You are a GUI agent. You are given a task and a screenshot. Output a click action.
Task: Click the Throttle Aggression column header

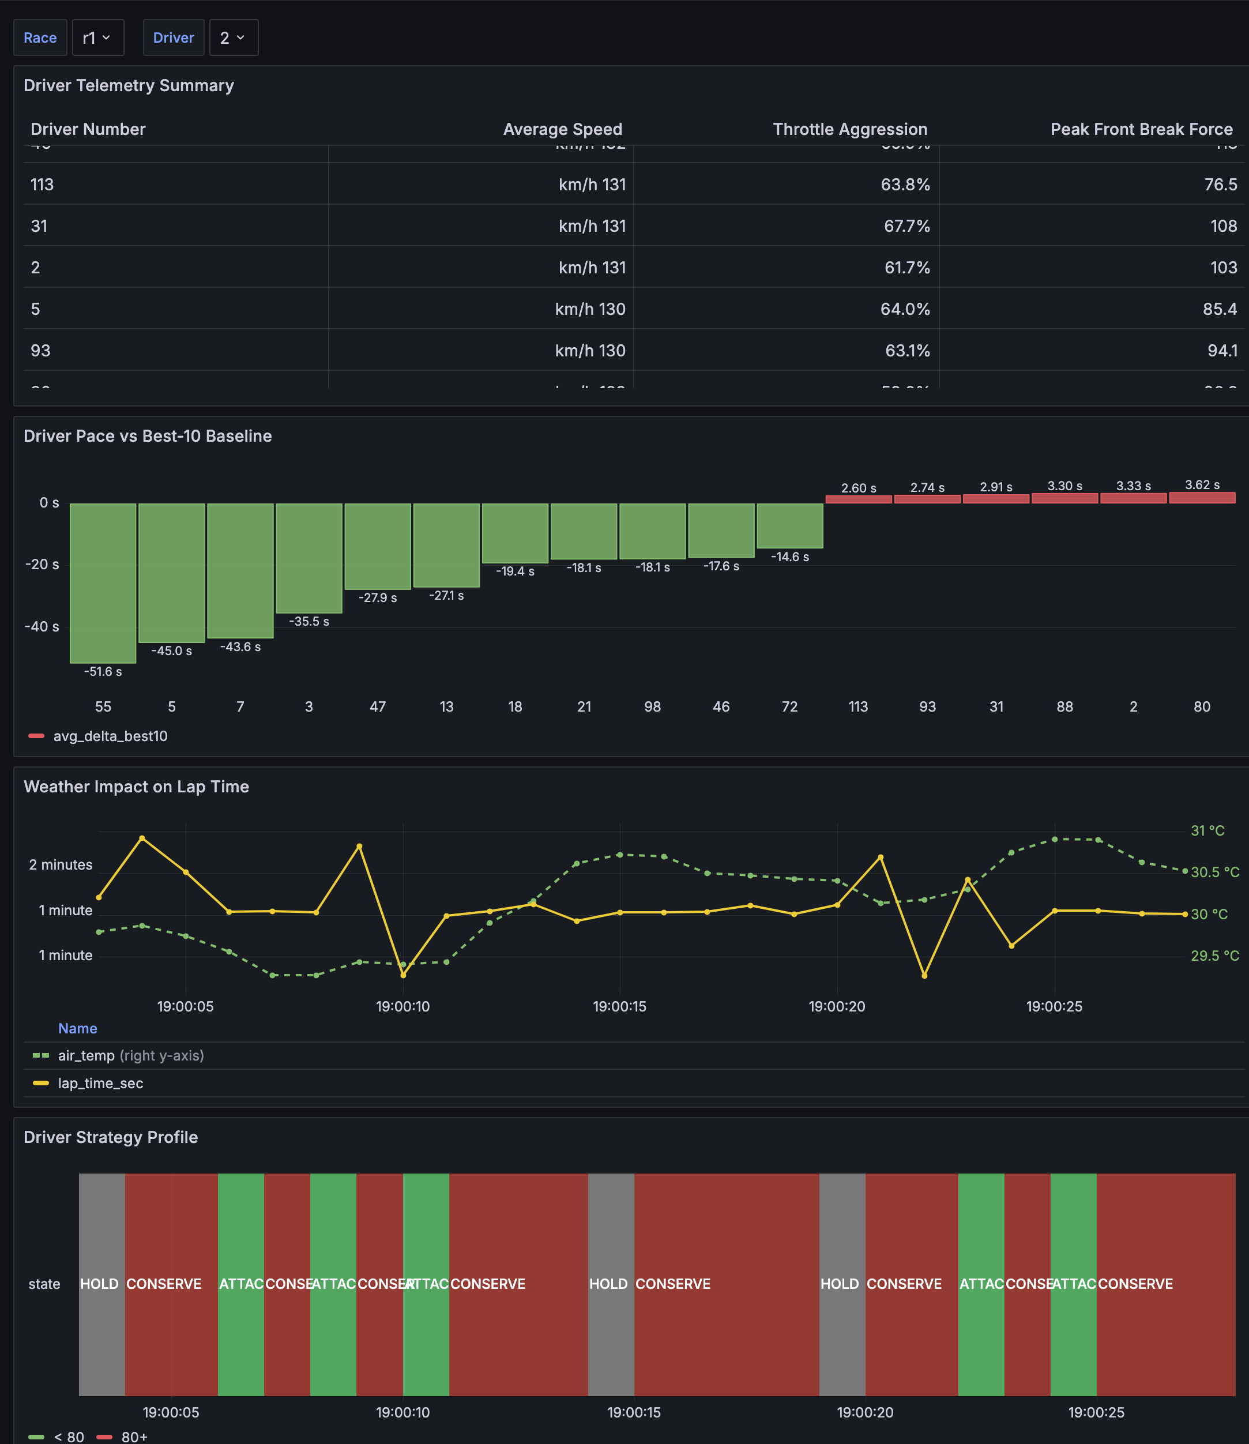[849, 129]
